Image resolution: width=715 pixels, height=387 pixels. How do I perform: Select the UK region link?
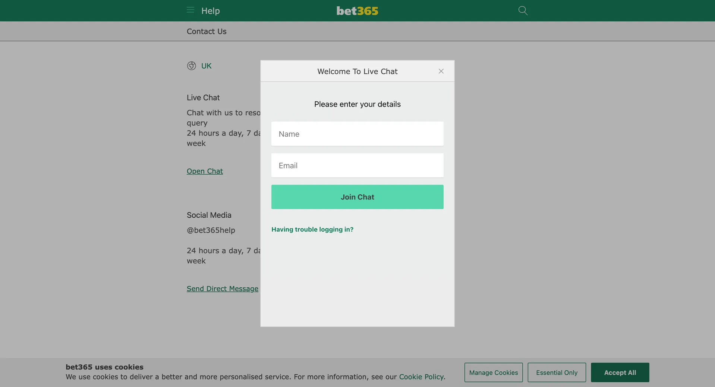tap(206, 66)
